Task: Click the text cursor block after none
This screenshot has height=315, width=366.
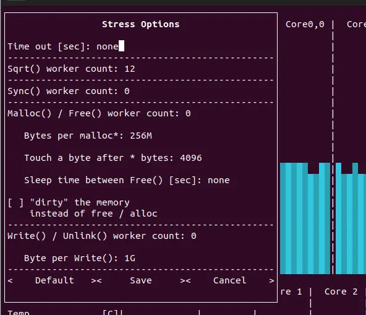Action: (x=121, y=46)
